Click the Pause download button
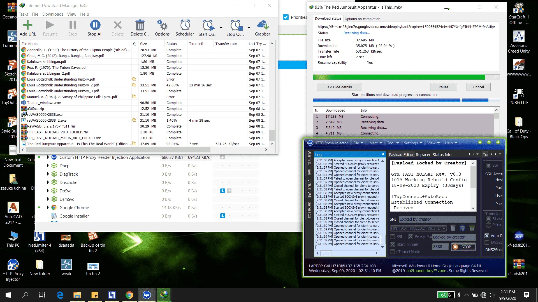The image size is (538, 302). click(x=443, y=87)
